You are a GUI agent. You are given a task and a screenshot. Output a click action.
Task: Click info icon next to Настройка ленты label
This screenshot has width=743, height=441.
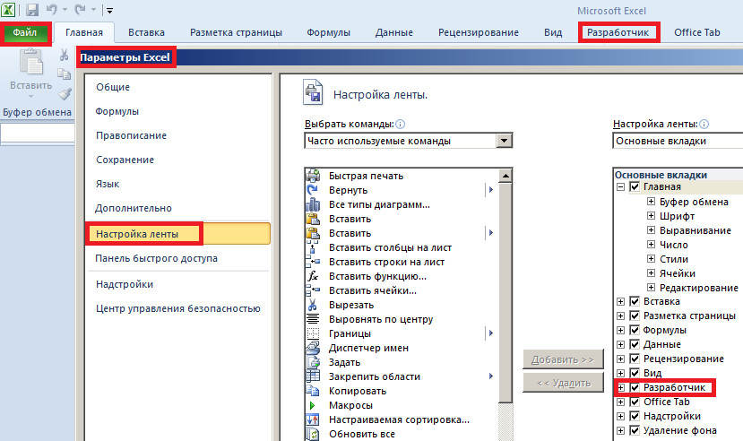pyautogui.click(x=704, y=124)
